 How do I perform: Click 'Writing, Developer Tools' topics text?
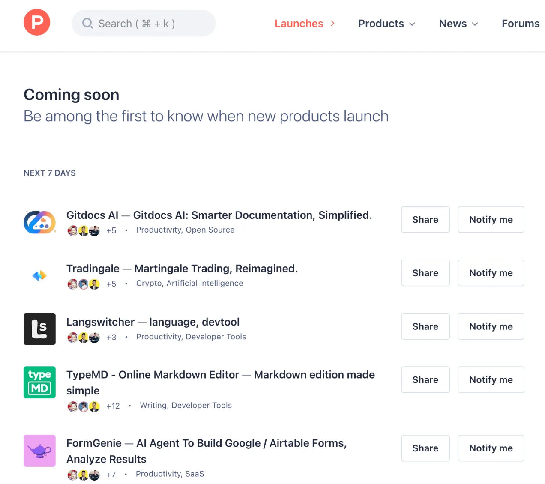tap(186, 406)
